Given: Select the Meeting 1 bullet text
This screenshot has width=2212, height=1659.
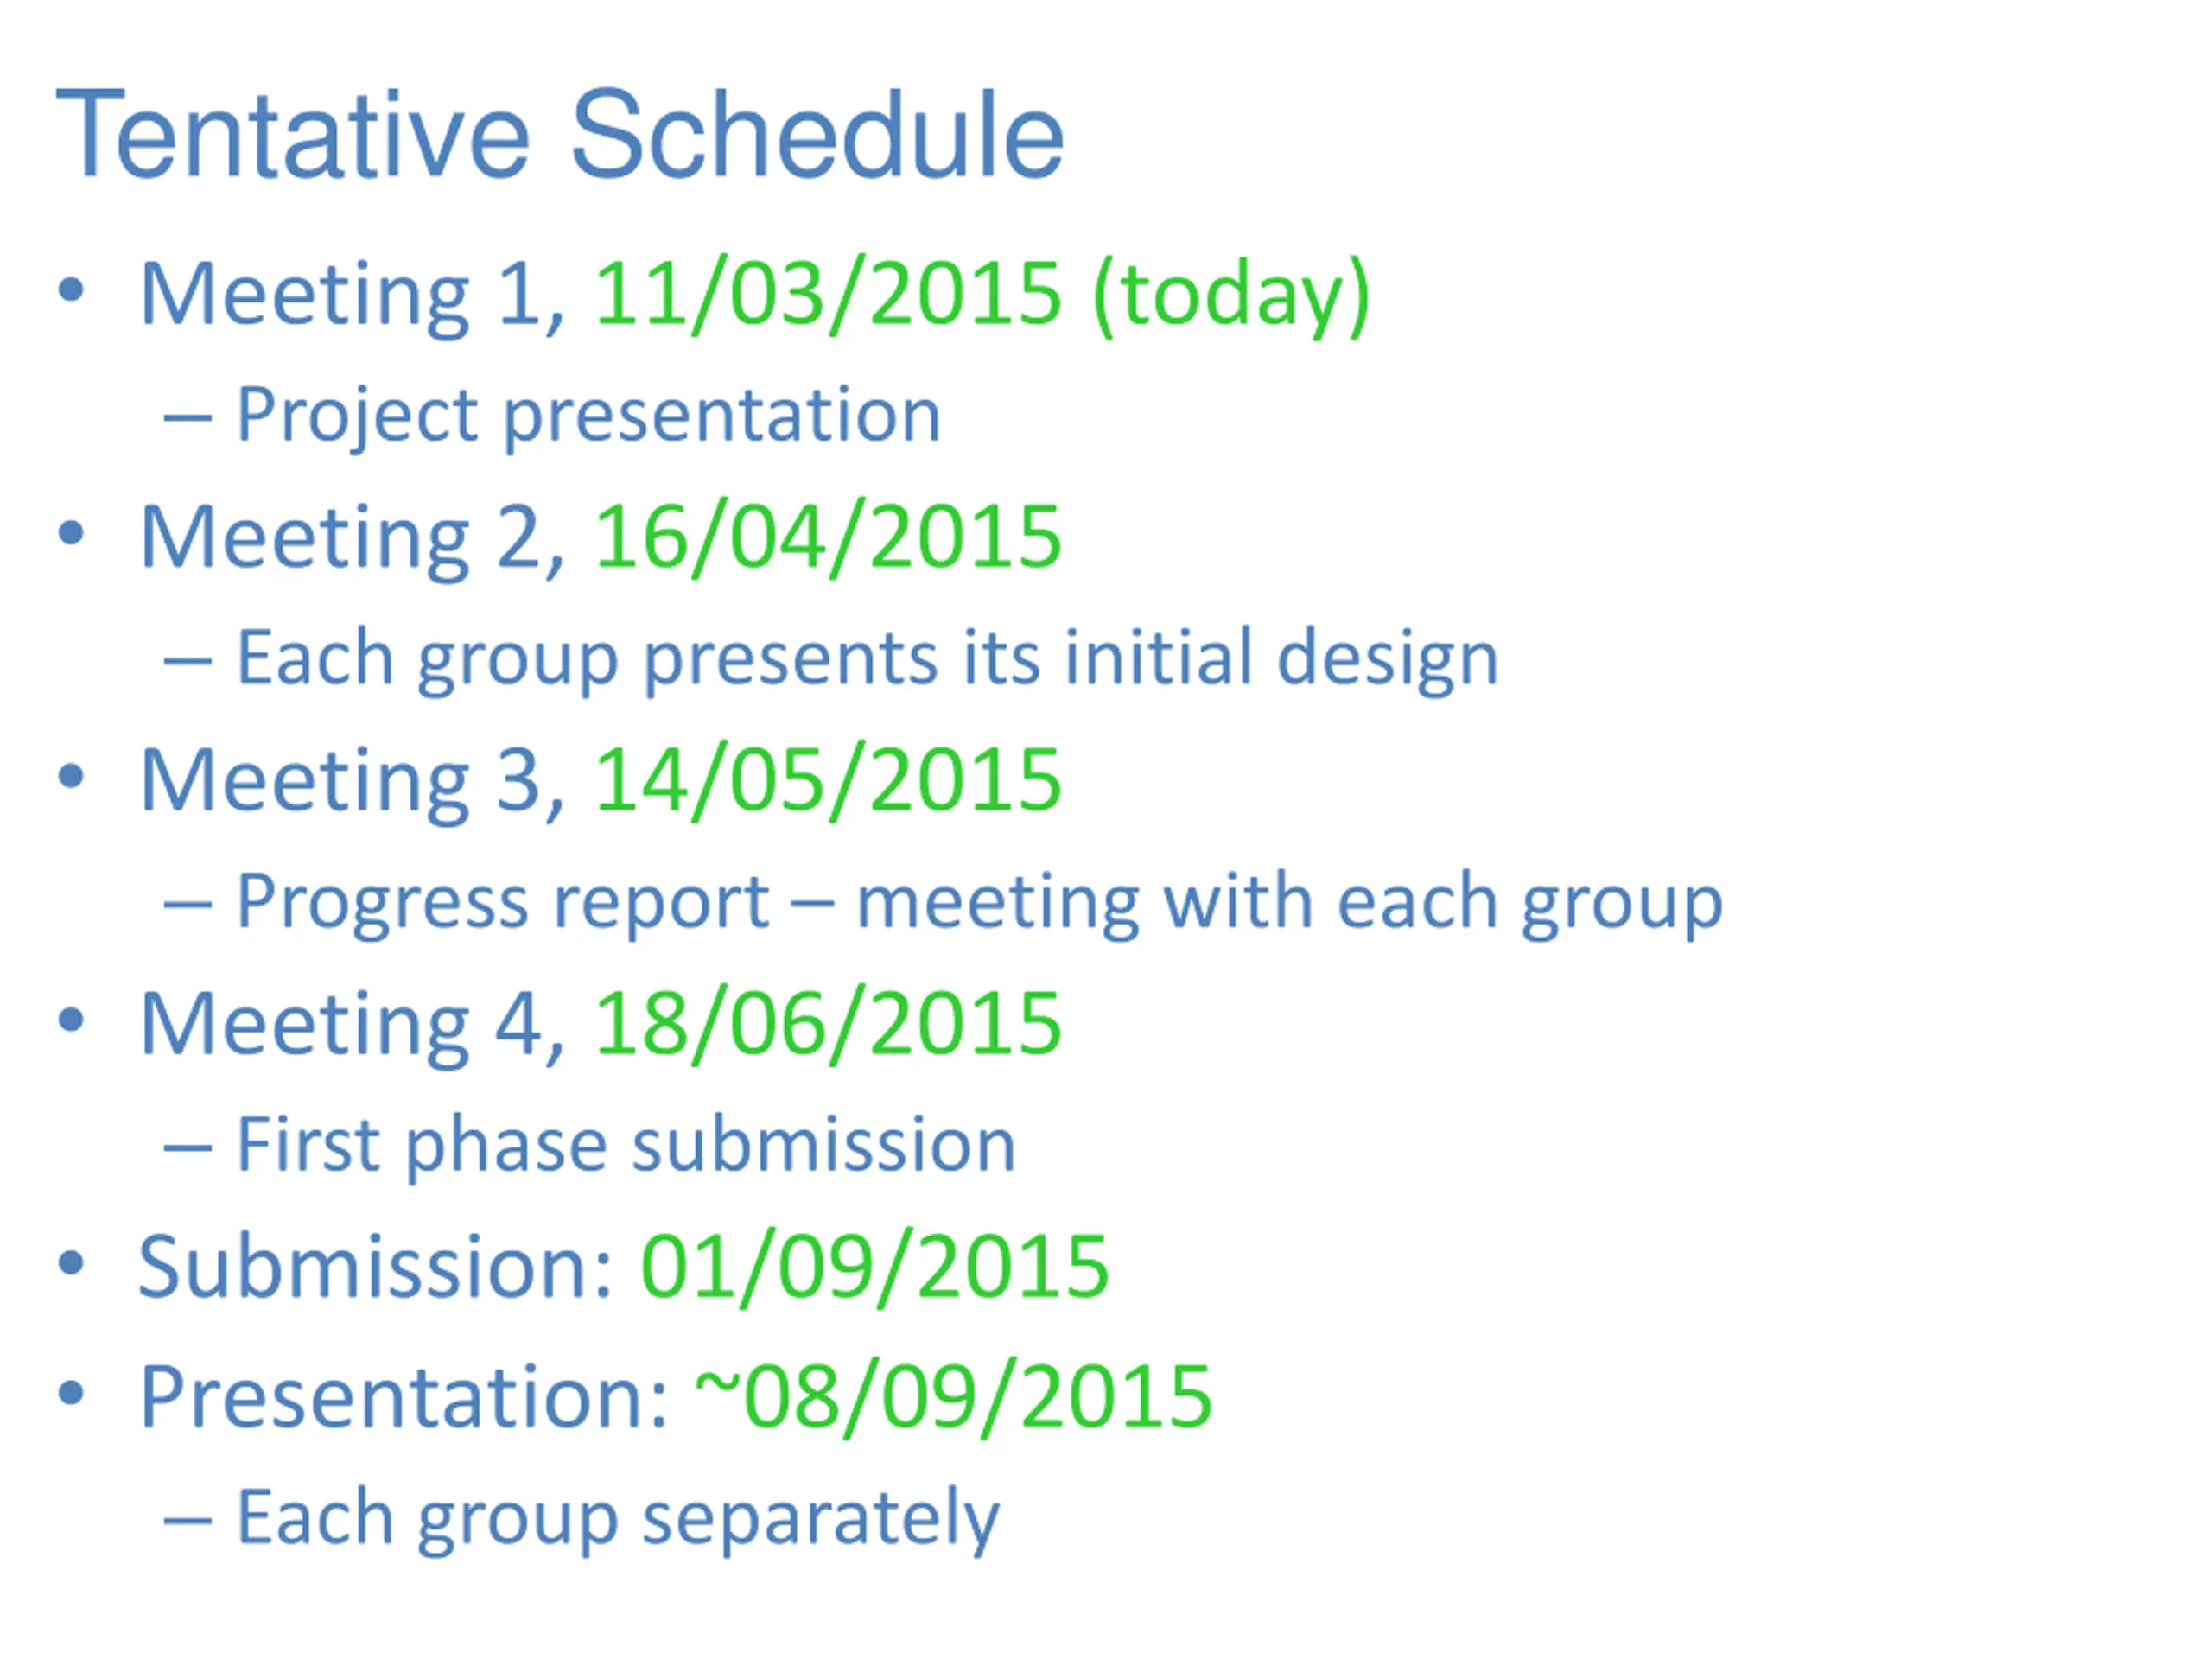Looking at the screenshot, I should [x=352, y=295].
